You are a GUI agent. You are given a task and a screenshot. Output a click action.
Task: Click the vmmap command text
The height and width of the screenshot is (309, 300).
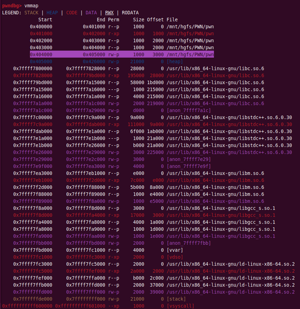[x=31, y=6]
